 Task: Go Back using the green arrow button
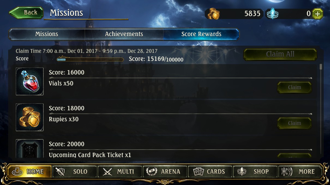[26, 12]
